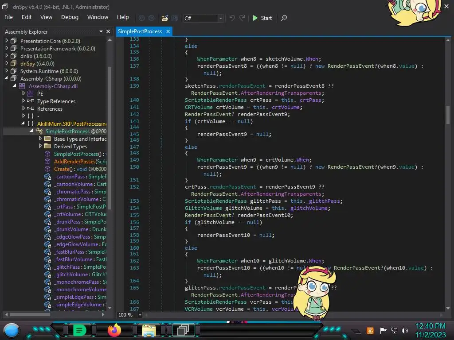The height and width of the screenshot is (340, 454).
Task: Collapse the Assembly-CSharp.dll module node
Action: coord(15,86)
